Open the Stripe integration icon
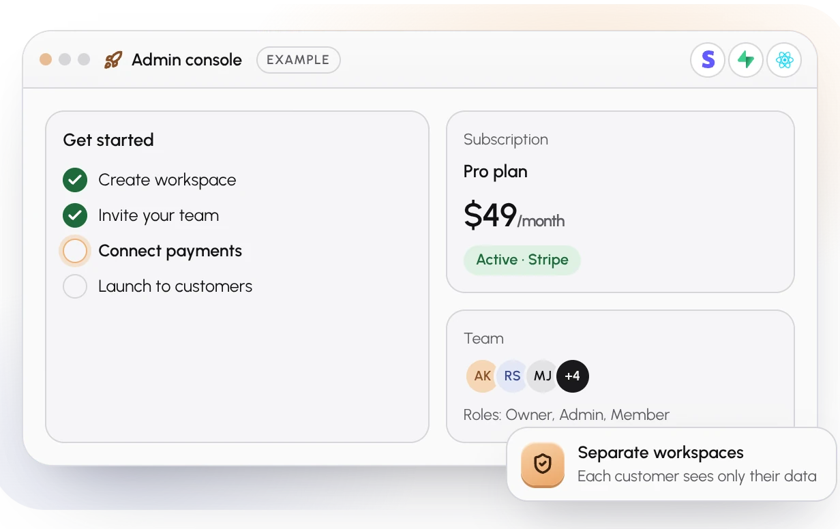This screenshot has width=840, height=529. 708,60
